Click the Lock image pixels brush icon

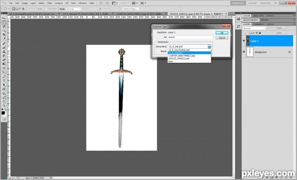click(x=253, y=33)
